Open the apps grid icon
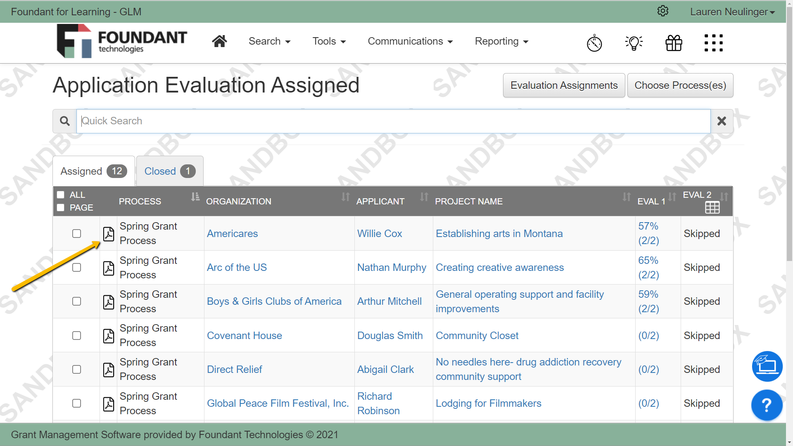The height and width of the screenshot is (446, 793). (x=713, y=43)
